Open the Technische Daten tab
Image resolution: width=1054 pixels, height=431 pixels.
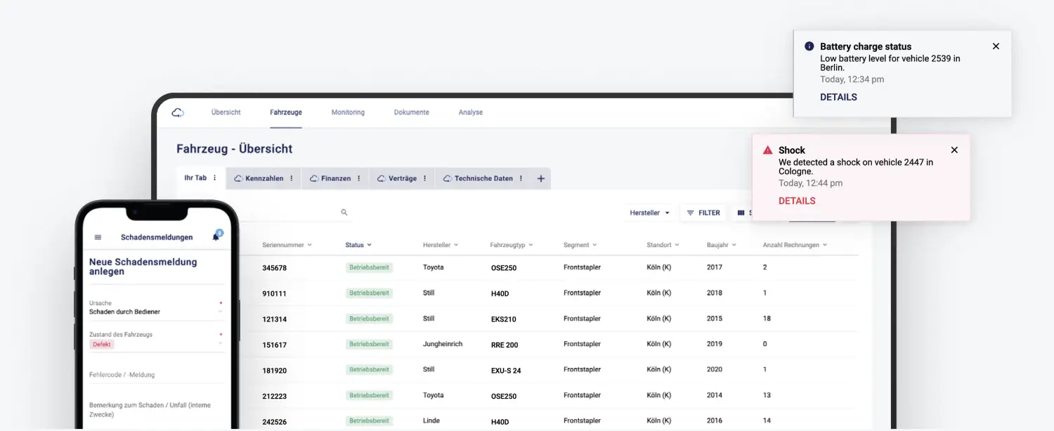483,179
